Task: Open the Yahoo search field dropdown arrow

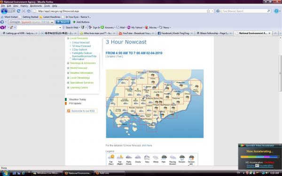Action: (60, 28)
